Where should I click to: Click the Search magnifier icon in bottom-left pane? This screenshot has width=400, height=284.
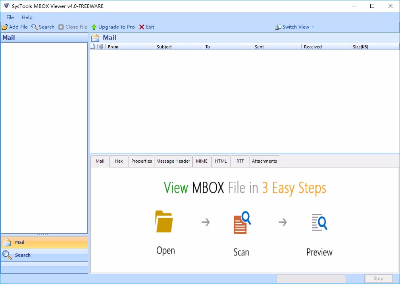click(7, 255)
